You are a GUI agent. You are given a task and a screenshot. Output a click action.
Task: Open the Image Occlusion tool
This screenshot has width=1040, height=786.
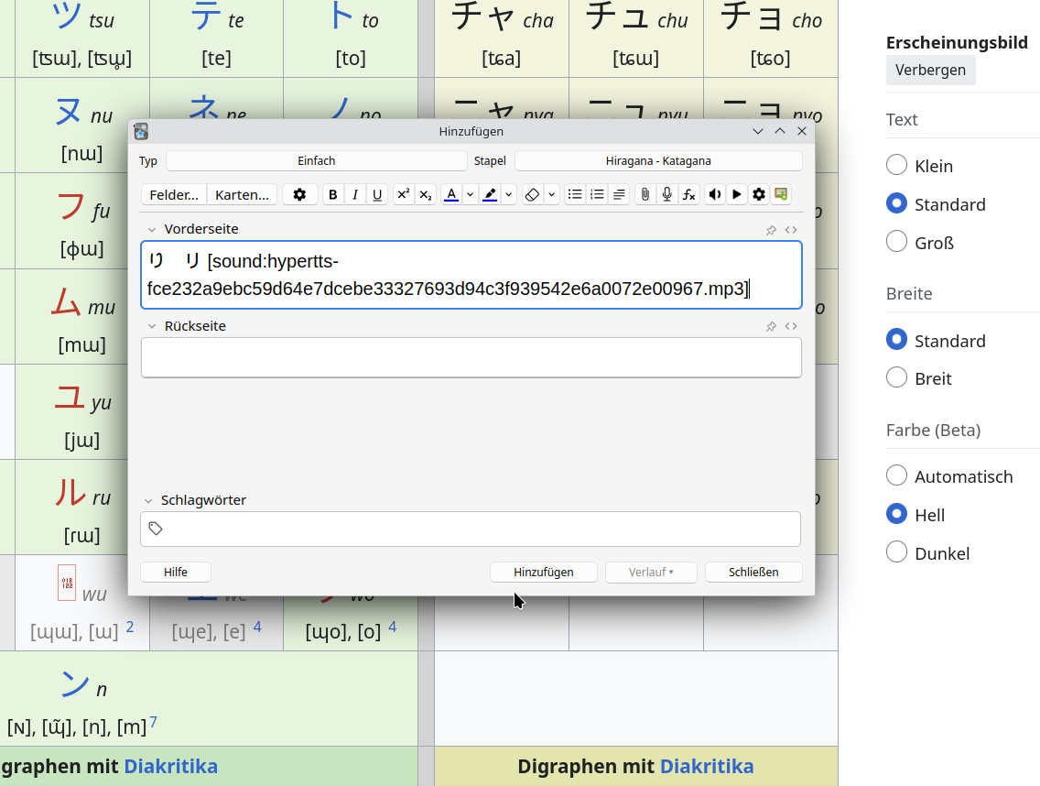tap(780, 194)
